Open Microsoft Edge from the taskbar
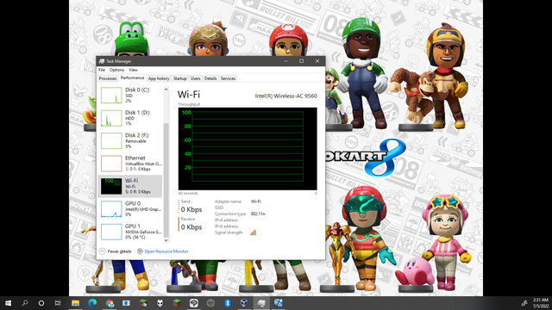The image size is (552, 310). 92,303
